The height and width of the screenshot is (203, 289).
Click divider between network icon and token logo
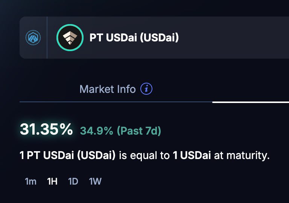[47, 38]
